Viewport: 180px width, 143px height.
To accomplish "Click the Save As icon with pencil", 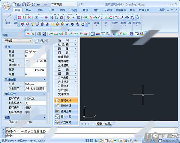I will tap(29, 4).
